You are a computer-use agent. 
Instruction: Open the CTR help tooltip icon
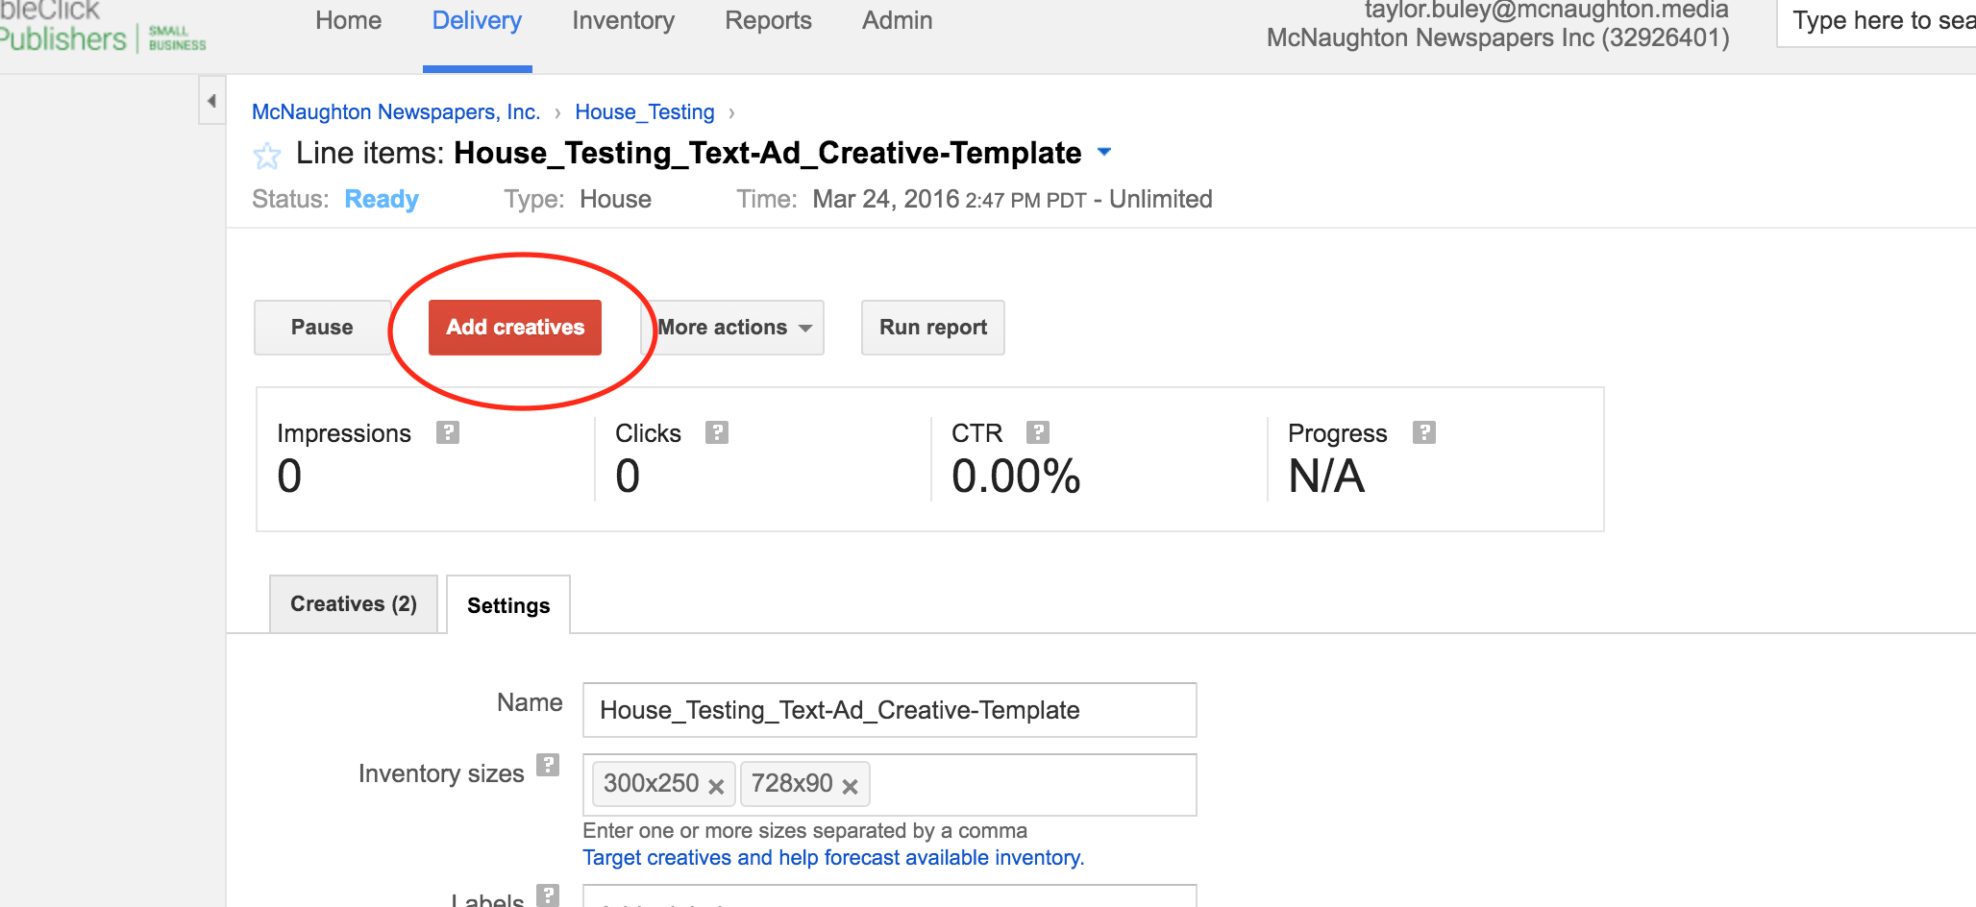tap(1038, 432)
